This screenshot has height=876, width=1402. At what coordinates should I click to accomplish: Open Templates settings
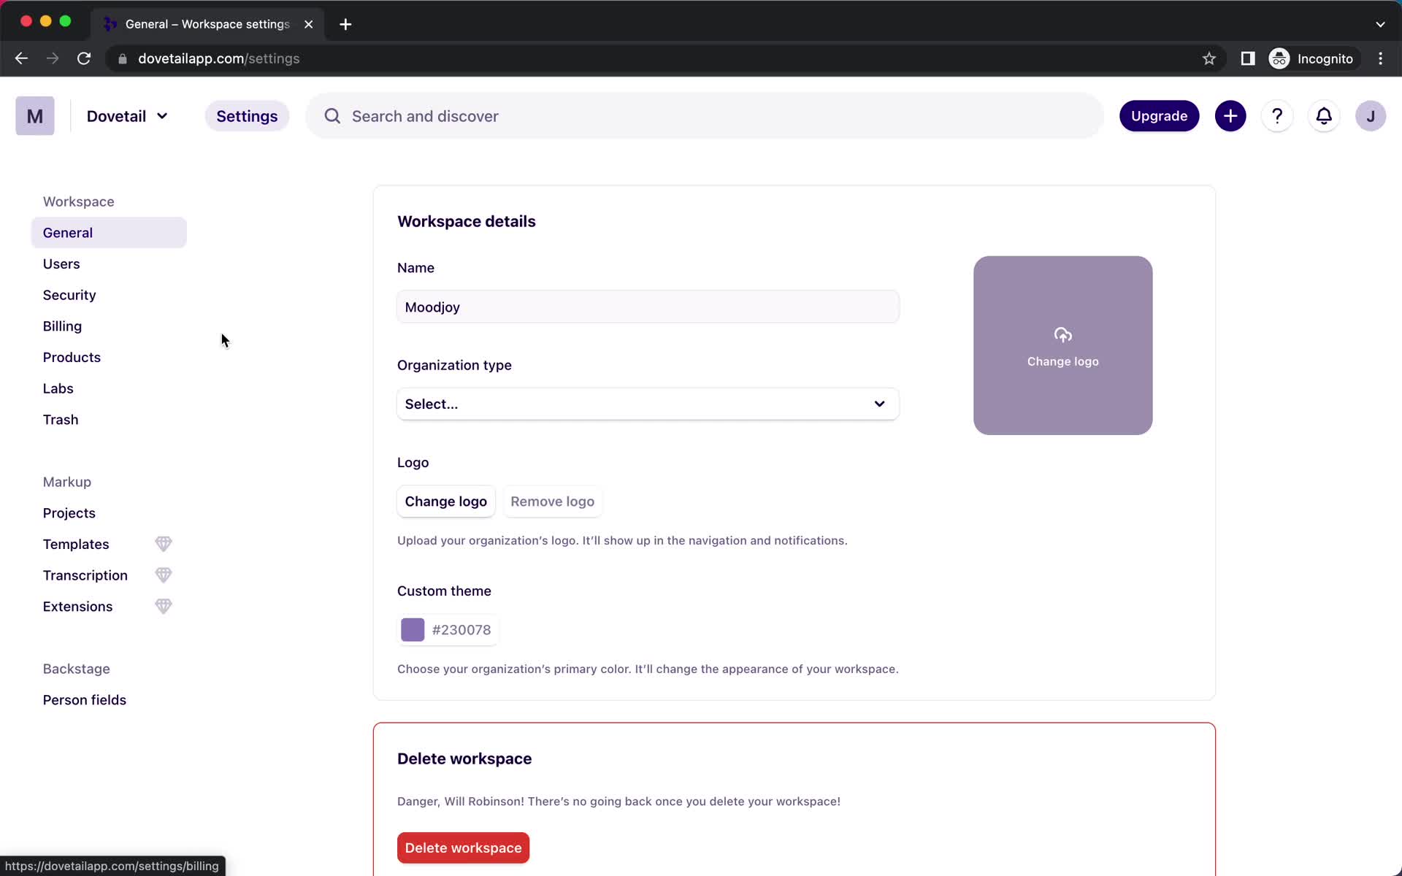point(76,545)
